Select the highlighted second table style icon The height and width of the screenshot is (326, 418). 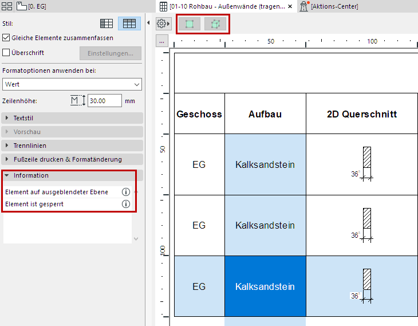point(129,23)
